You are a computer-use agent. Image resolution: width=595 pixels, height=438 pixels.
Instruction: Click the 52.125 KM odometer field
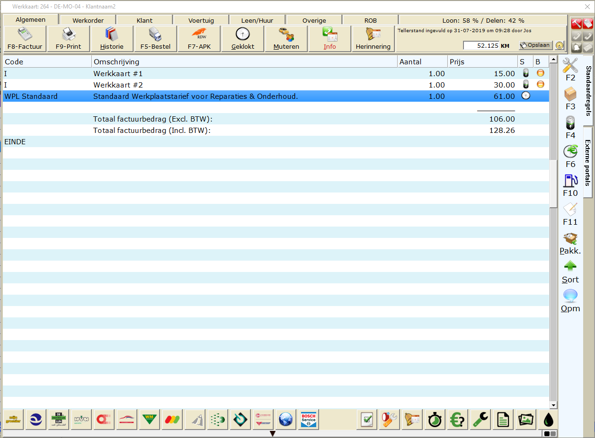pyautogui.click(x=481, y=45)
